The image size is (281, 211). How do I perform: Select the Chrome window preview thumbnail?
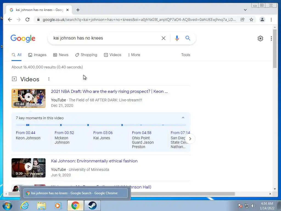75,193
